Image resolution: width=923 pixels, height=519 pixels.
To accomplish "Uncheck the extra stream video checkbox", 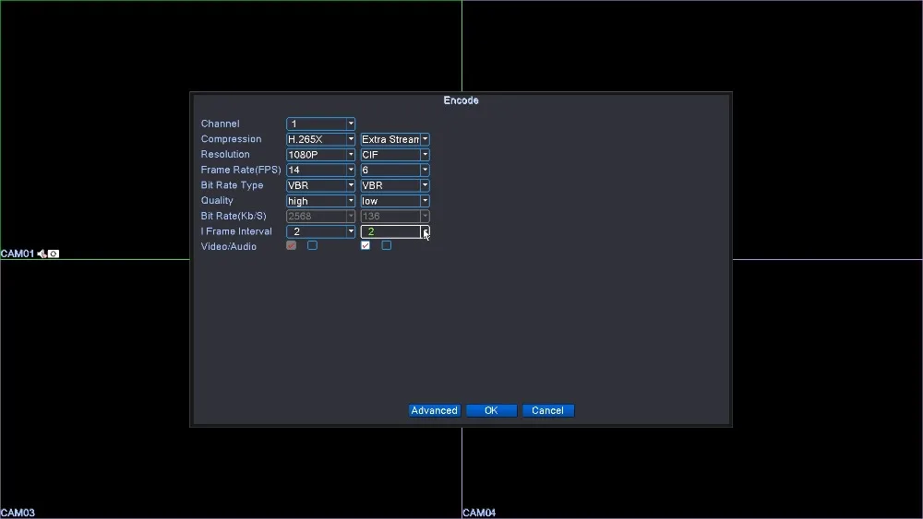I will [366, 246].
